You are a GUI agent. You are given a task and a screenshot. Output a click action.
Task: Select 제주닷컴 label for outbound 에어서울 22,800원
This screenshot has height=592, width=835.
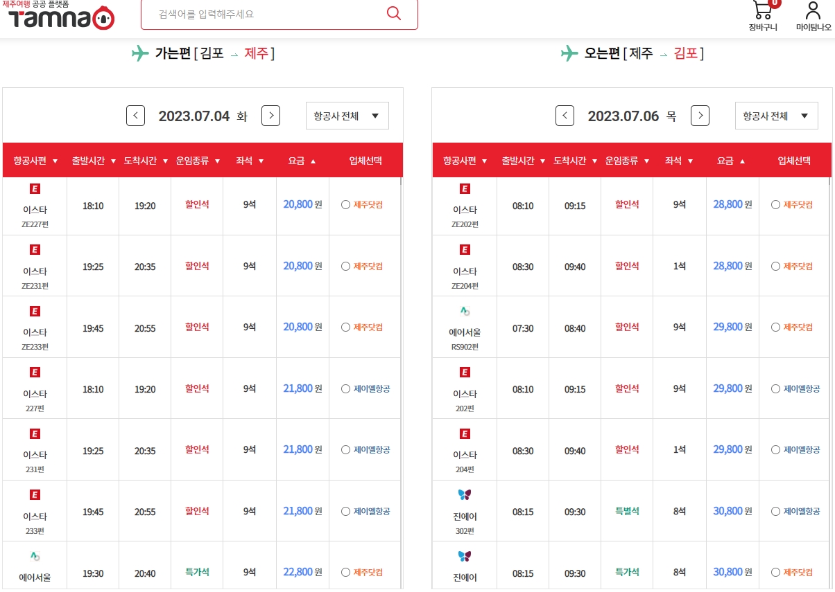coord(368,573)
